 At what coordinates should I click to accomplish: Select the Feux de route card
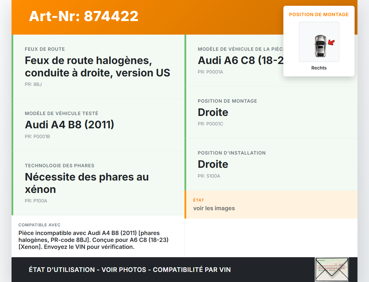[97, 66]
